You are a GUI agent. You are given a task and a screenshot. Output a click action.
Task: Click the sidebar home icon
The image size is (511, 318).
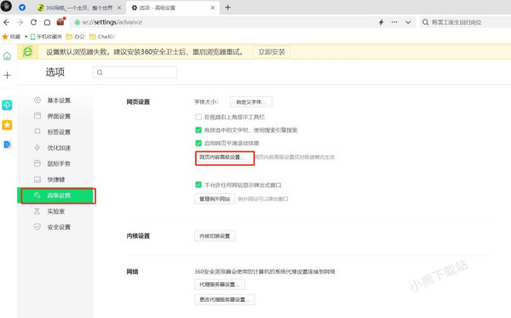pos(7,56)
